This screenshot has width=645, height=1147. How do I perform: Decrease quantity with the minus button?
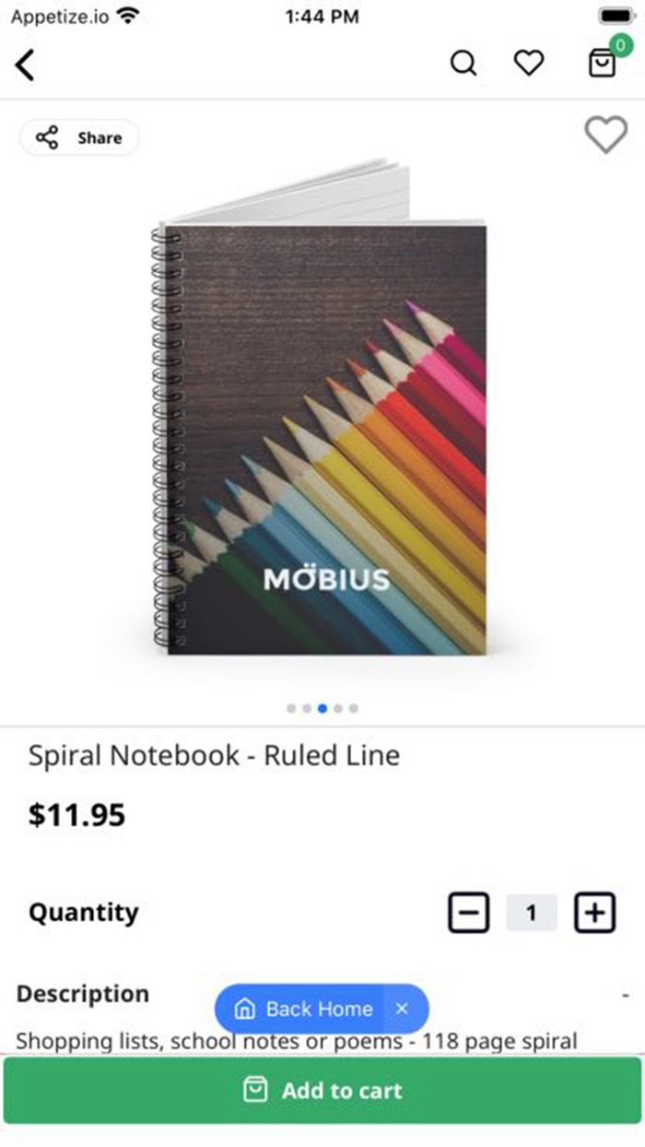[469, 913]
